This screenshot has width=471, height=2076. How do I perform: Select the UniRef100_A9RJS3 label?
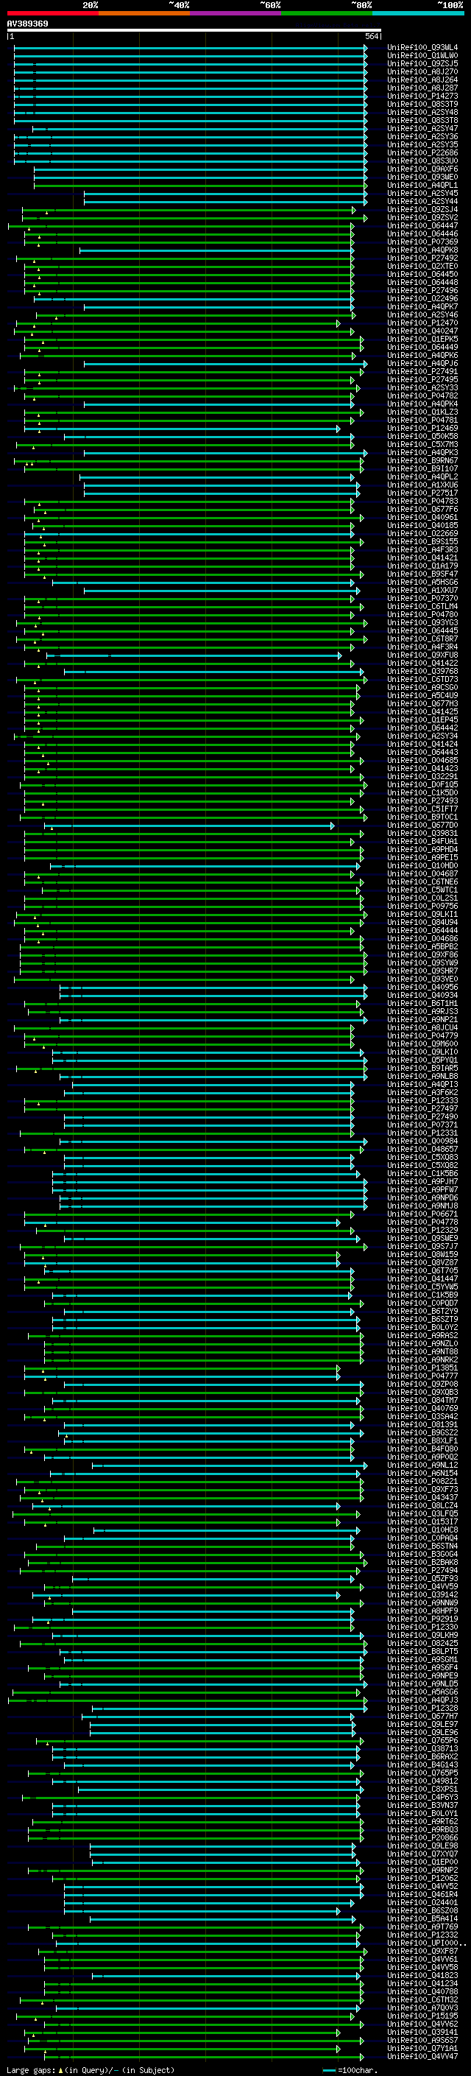pos(422,1011)
